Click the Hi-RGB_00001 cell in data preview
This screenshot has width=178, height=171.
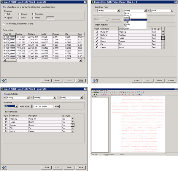[9, 37]
